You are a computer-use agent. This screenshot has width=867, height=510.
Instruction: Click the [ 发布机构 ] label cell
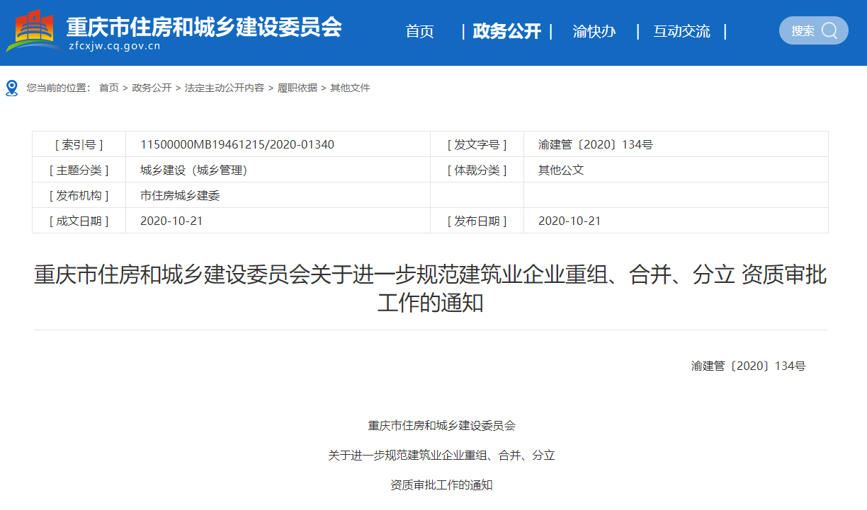tap(79, 195)
